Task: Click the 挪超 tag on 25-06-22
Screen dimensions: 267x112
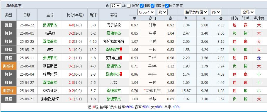Action: pos(8,25)
